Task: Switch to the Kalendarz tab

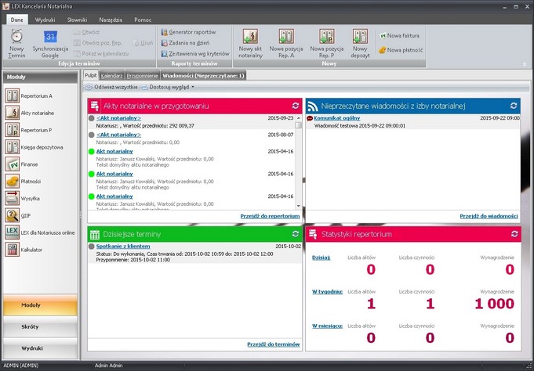Action: [x=111, y=76]
